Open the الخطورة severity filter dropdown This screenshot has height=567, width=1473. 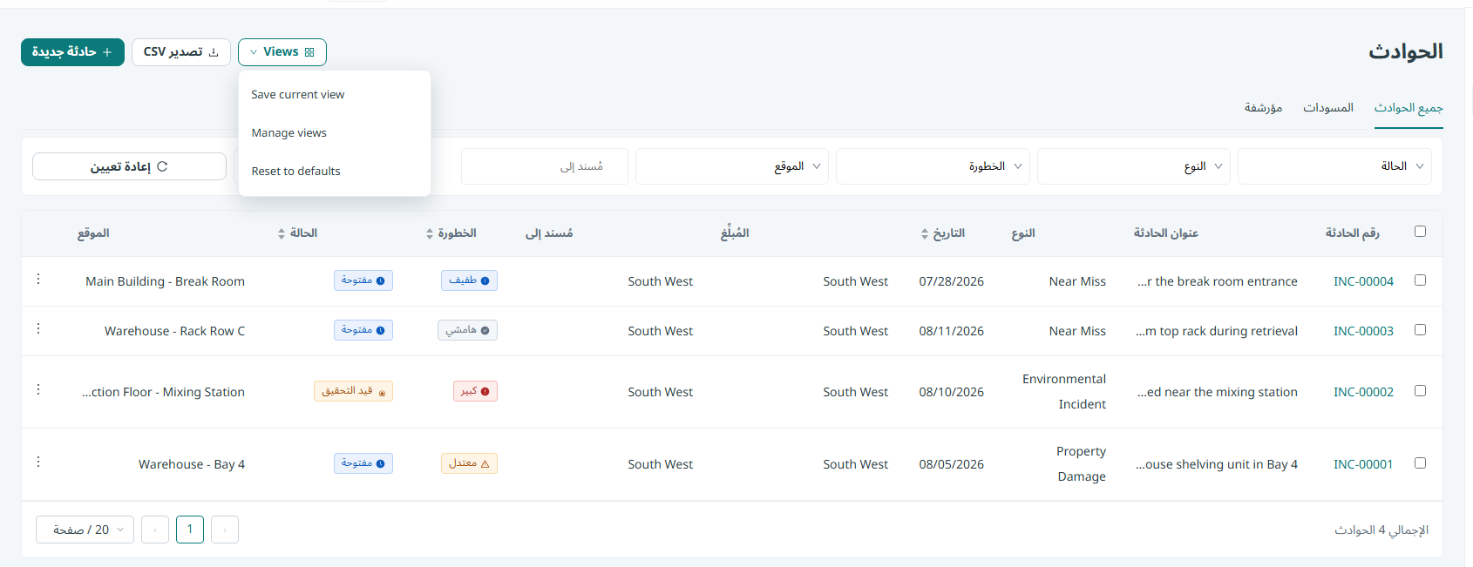933,166
